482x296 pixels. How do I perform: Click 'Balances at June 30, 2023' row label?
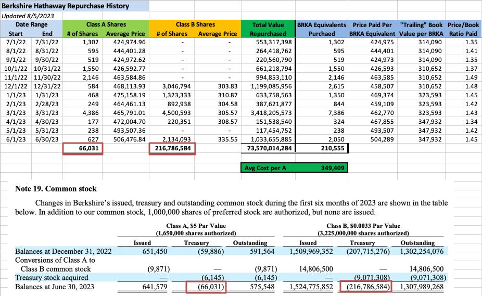55,287
